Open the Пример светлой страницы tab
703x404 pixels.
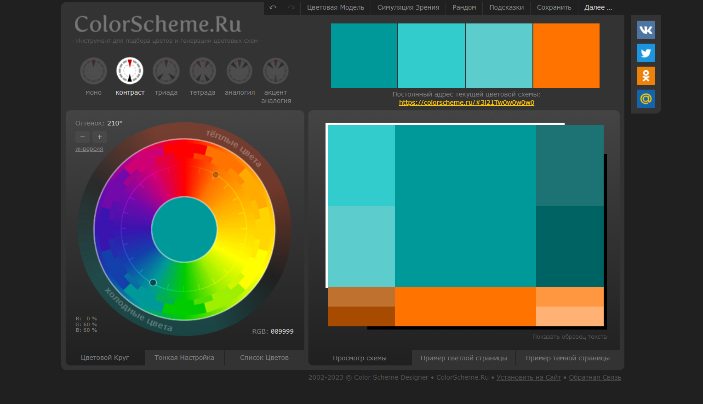[464, 358]
